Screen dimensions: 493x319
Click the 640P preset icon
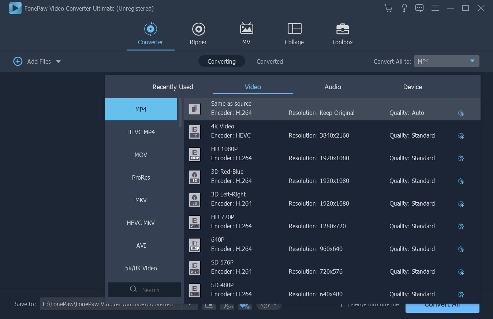(195, 245)
